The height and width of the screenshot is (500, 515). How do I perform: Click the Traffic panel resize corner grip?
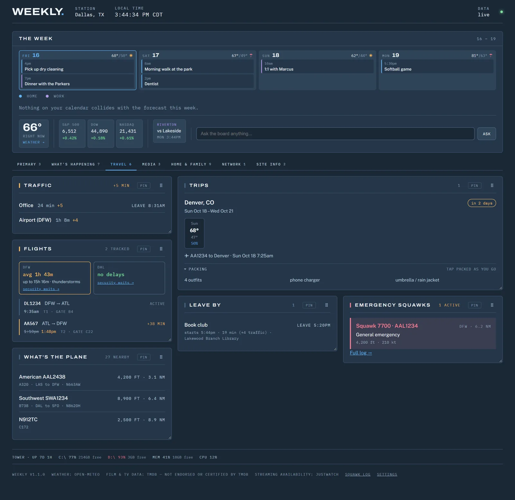point(170,231)
